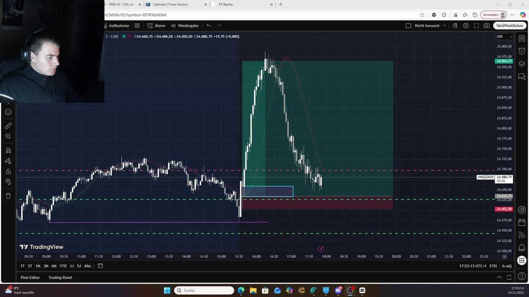529x297 pixels.
Task: Select the zoom-in magnifier tool
Action: pos(8,137)
